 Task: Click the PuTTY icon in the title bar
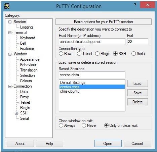click(x=7, y=6)
